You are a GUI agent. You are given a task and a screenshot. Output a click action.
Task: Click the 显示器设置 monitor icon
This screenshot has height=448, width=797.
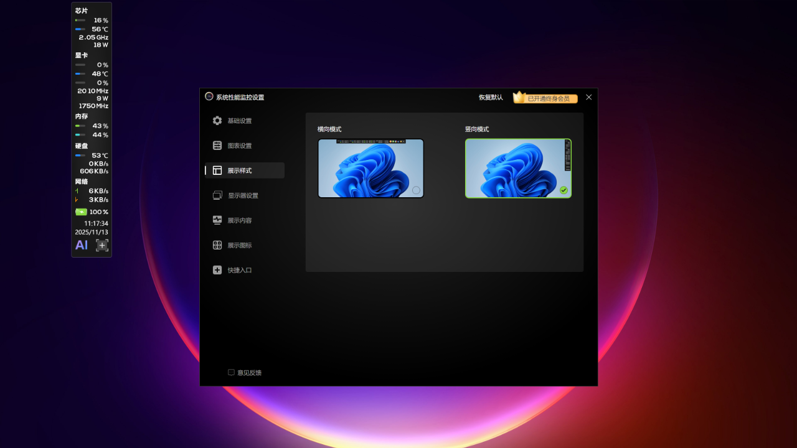pyautogui.click(x=217, y=195)
